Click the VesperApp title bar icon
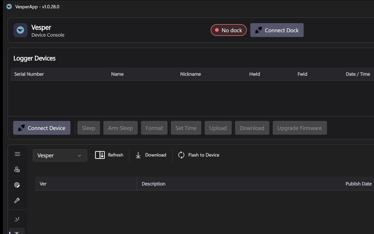This screenshot has width=374, height=234. pyautogui.click(x=9, y=6)
